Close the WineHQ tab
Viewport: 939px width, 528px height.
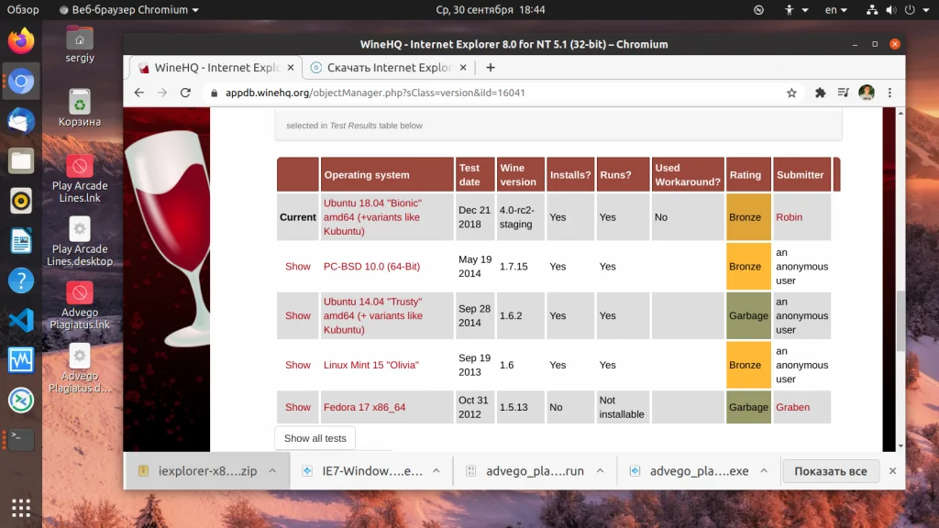[x=291, y=68]
